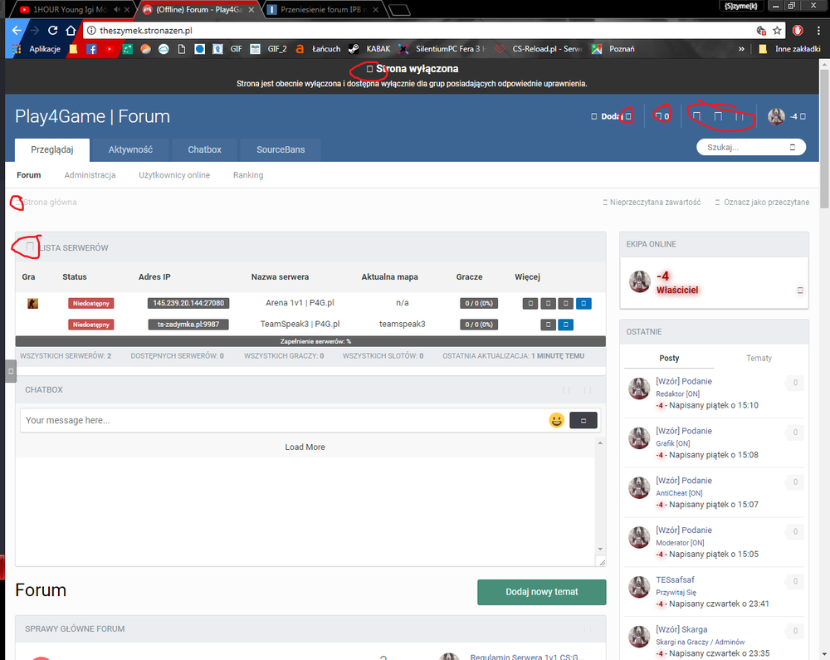The width and height of the screenshot is (830, 660).
Task: Go to Strona główna breadcrumb
Action: (50, 203)
